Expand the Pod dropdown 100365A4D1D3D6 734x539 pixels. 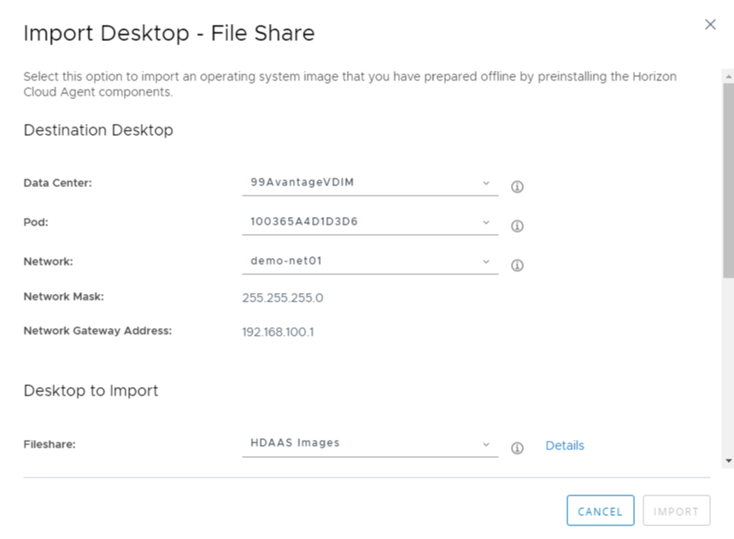click(369, 222)
